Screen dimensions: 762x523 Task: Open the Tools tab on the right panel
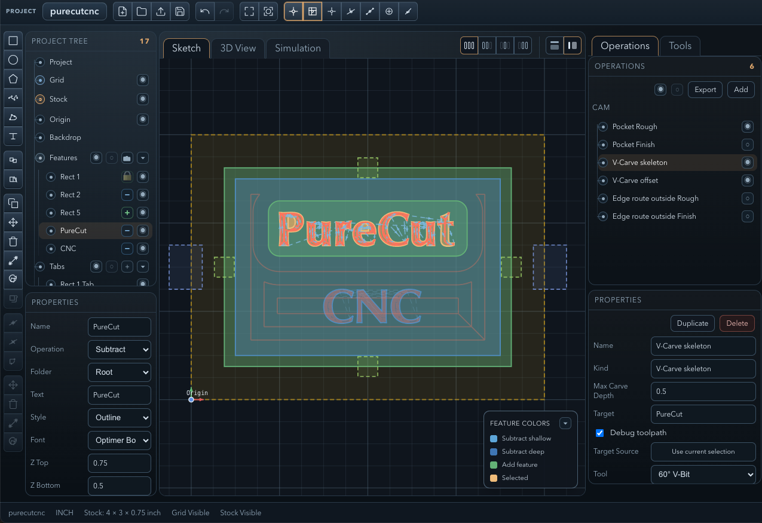(x=680, y=45)
